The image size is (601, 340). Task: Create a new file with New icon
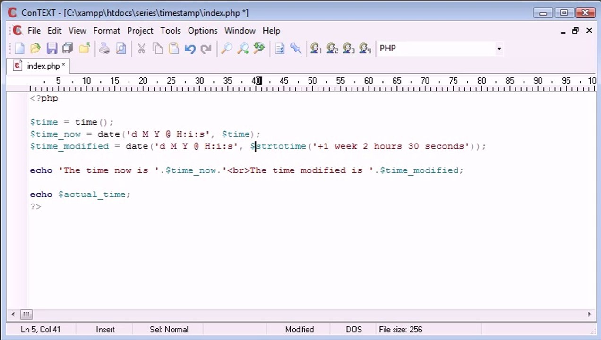click(x=19, y=48)
